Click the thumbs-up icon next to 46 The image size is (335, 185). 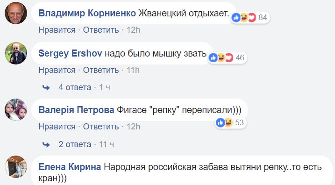pyautogui.click(x=213, y=57)
